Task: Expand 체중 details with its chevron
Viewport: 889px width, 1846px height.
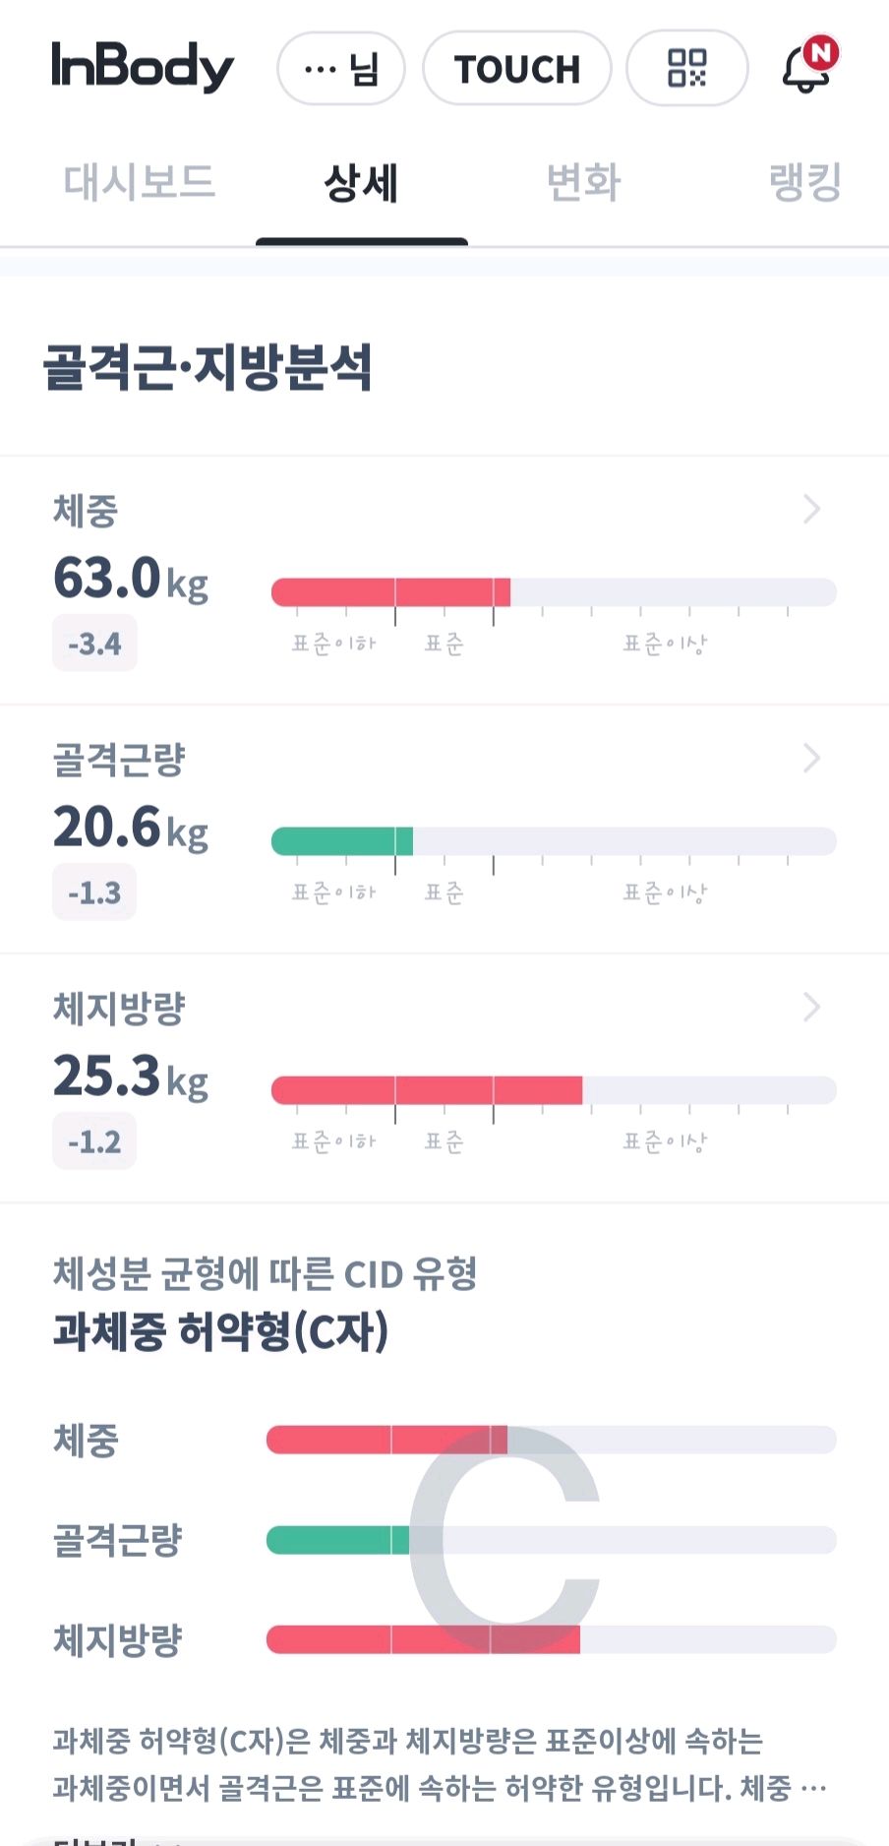Action: tap(811, 509)
